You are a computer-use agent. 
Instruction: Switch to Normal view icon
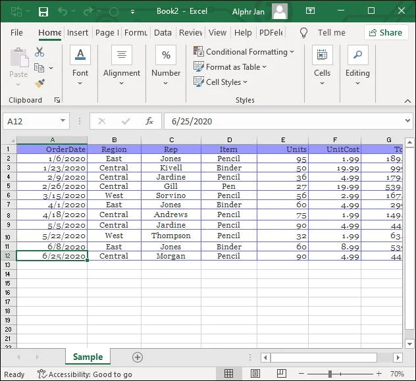pyautogui.click(x=228, y=374)
